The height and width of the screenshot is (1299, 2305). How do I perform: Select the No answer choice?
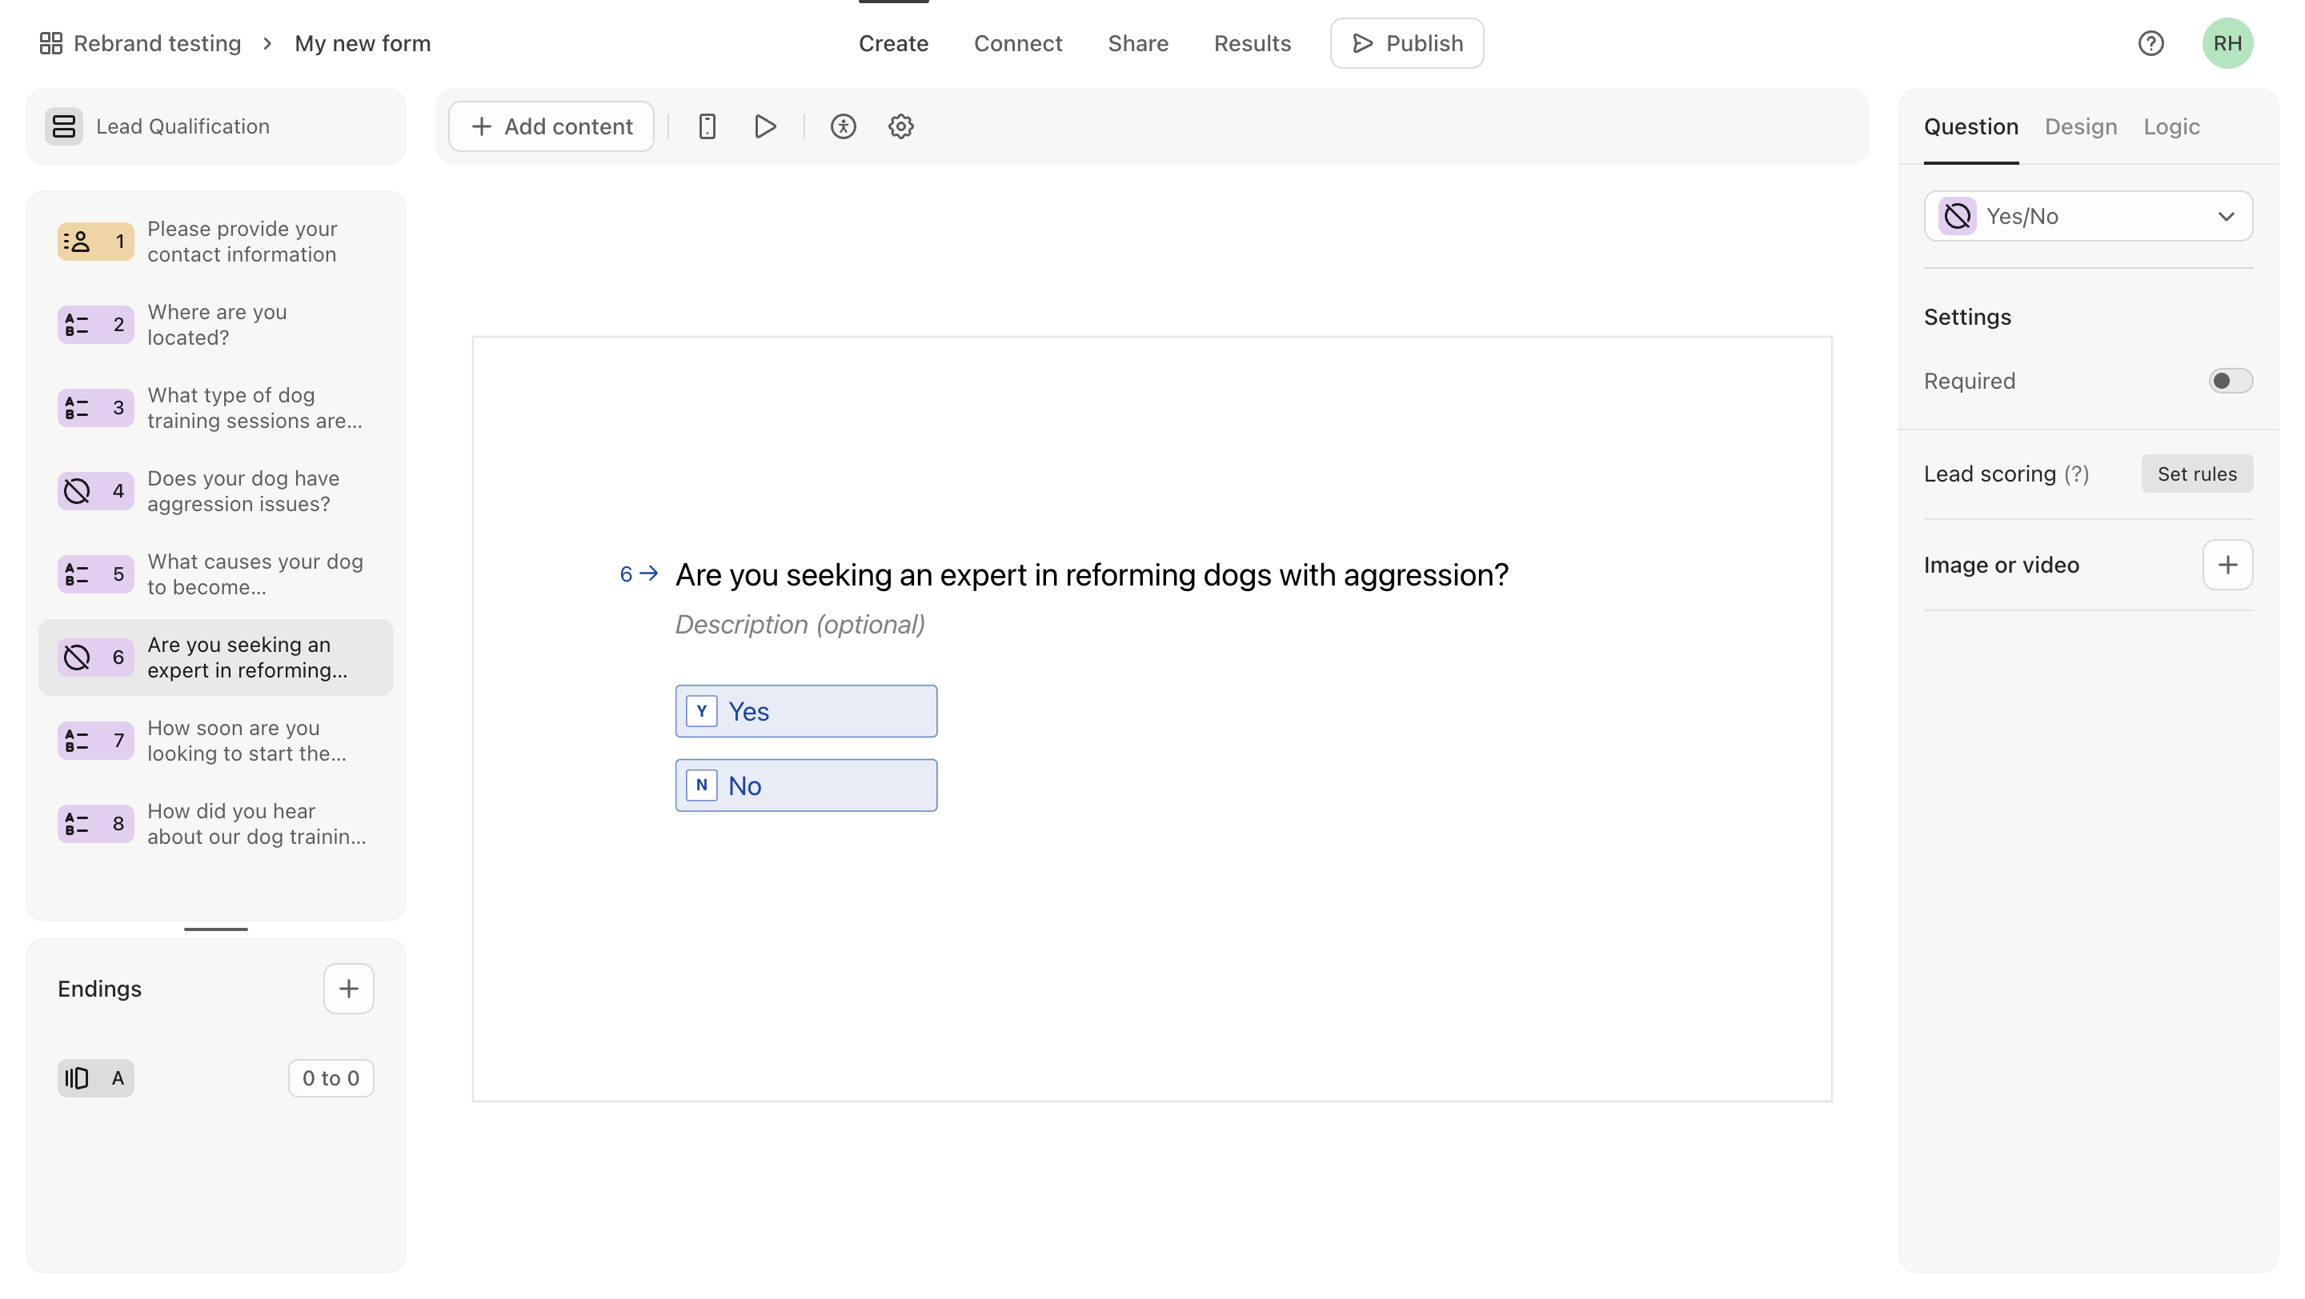(806, 785)
